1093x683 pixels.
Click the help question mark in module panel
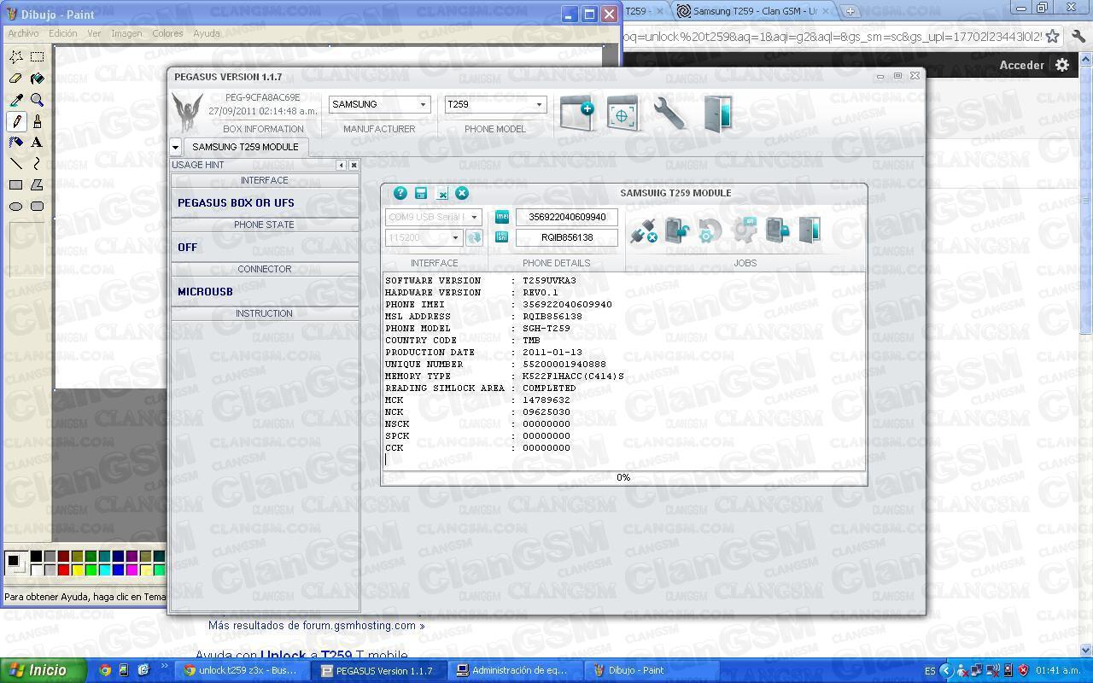pyautogui.click(x=400, y=193)
